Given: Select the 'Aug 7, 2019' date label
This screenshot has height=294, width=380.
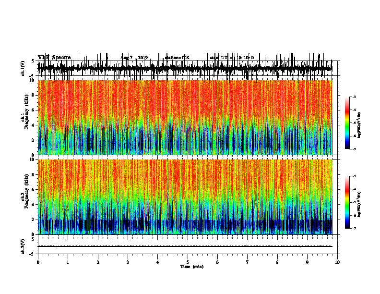Looking at the screenshot, I should click(134, 58).
